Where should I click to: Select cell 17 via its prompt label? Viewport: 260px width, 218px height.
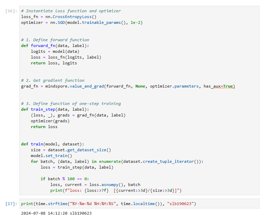(x=11, y=204)
